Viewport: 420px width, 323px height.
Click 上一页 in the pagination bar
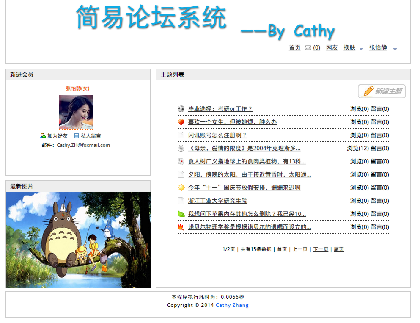(x=300, y=249)
